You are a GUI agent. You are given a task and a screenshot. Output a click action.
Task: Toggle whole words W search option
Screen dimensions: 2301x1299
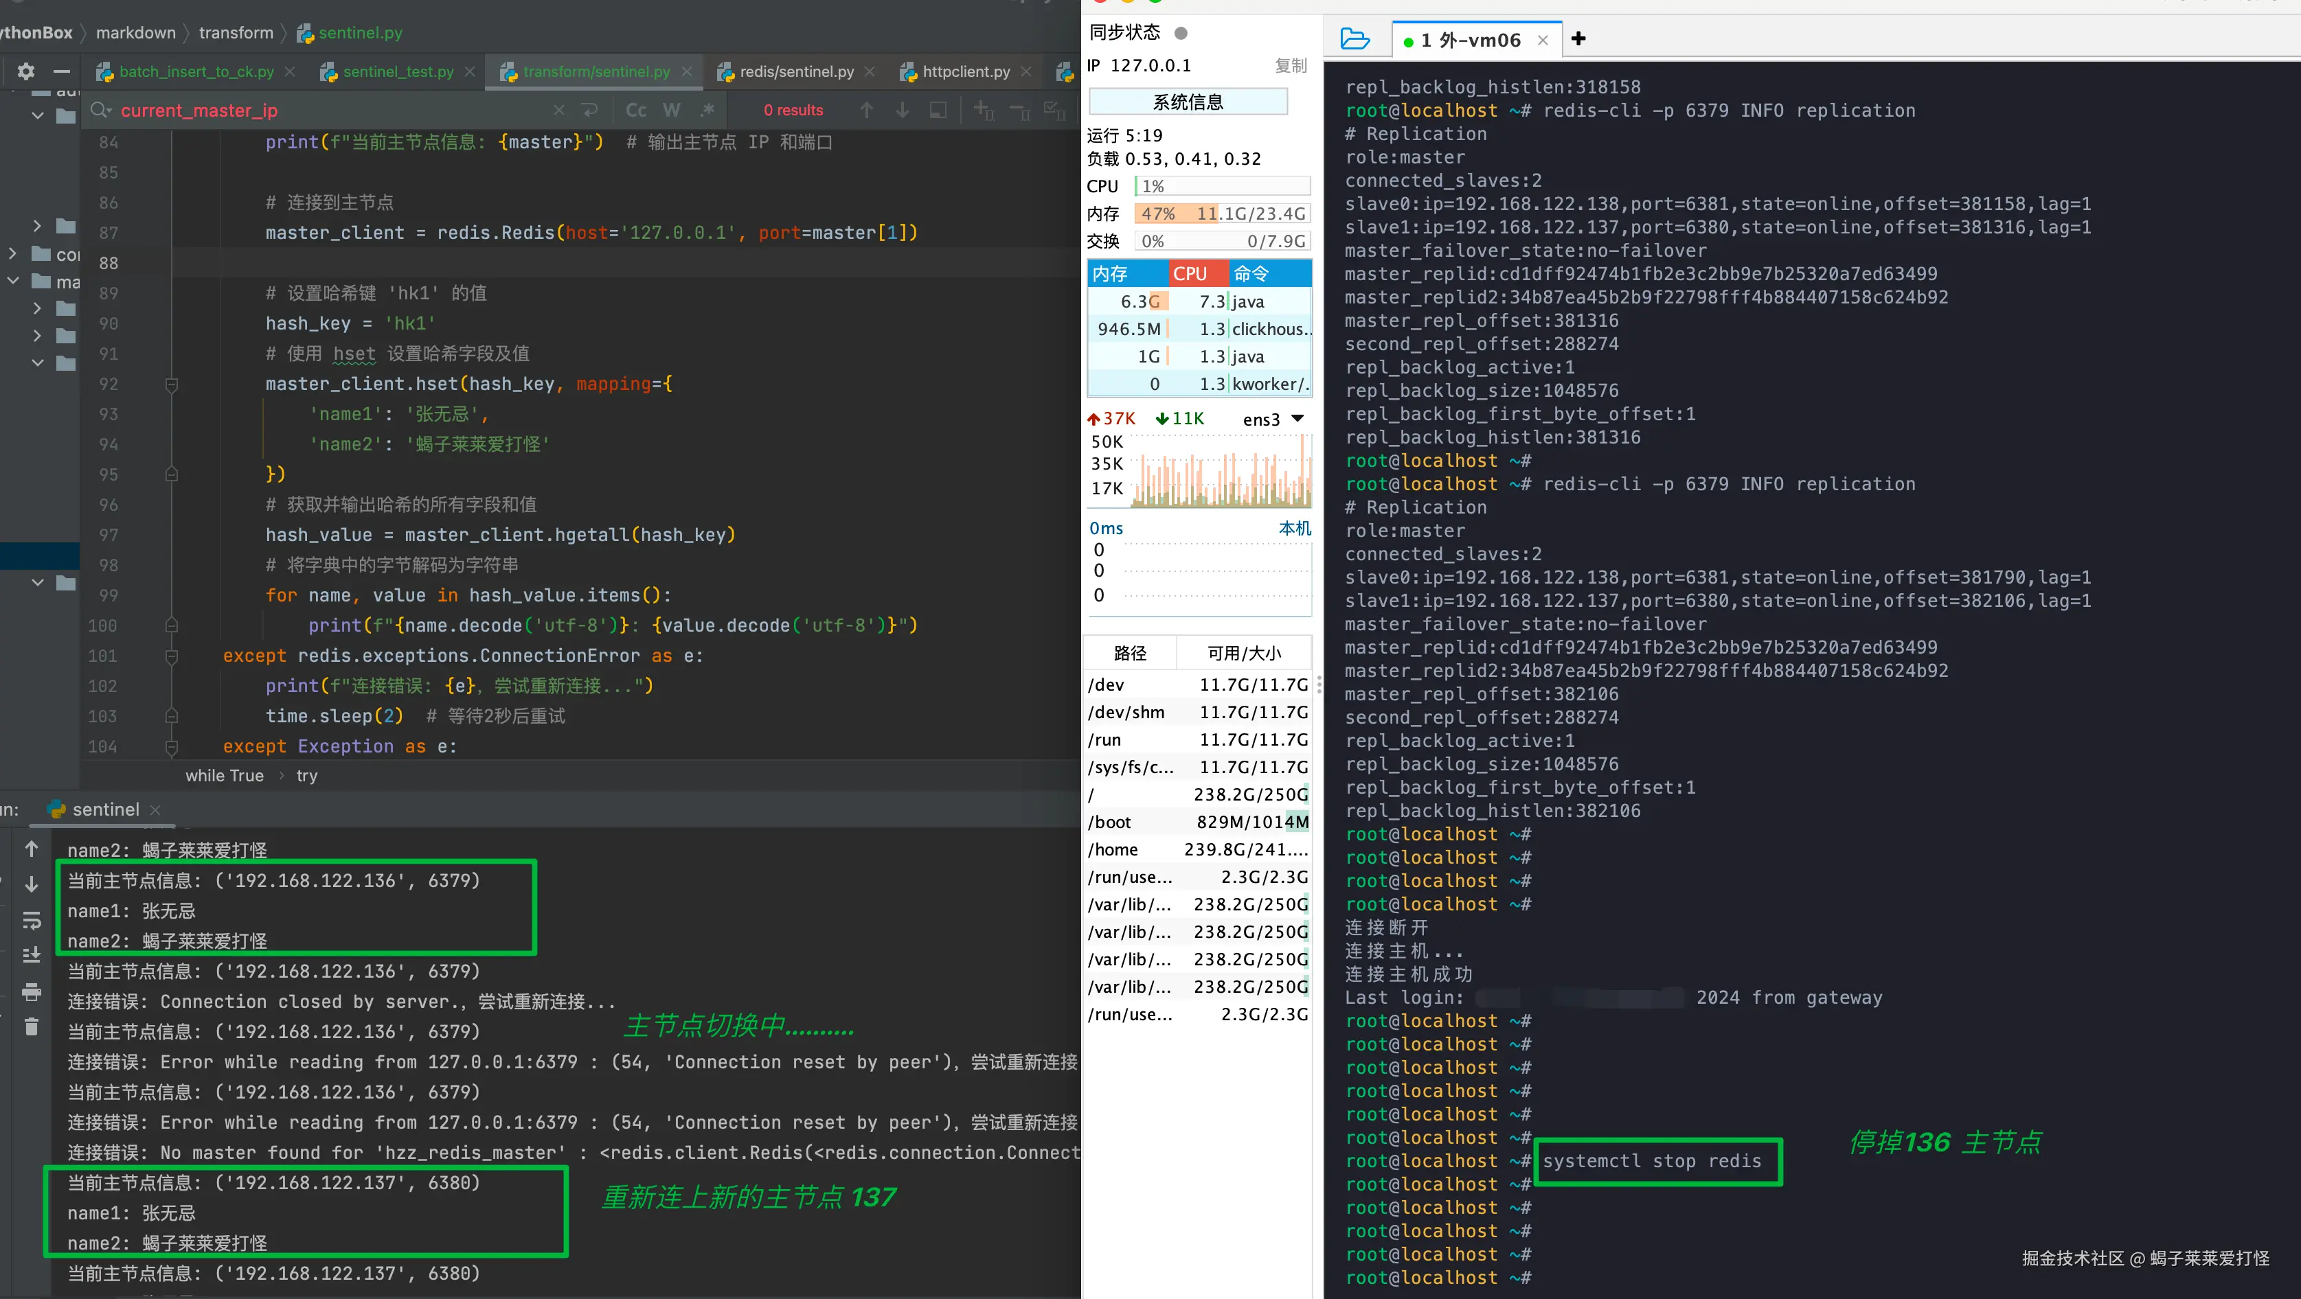(672, 110)
